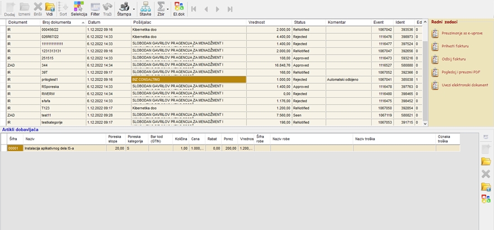This screenshot has height=230, width=494.
Task: Click the Status column header
Action: [x=300, y=22]
